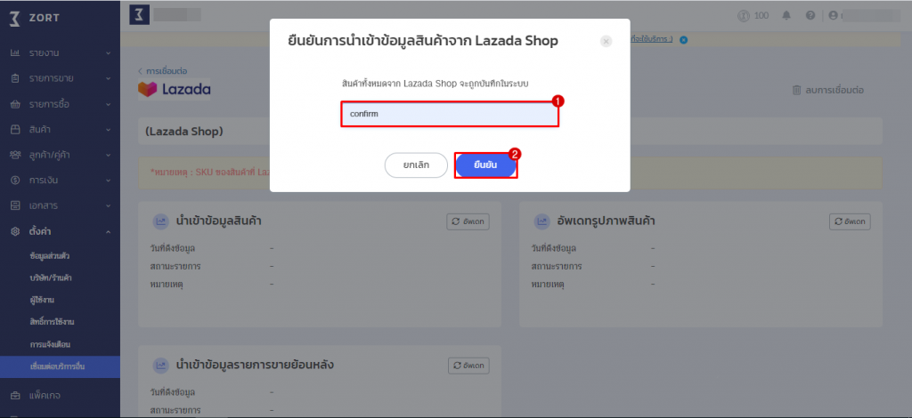The width and height of the screenshot is (912, 418).
Task: Click วันที่ดึงข้อมูล label in นำเข้าข้อมูลสินค้า card
Action: click(x=173, y=248)
